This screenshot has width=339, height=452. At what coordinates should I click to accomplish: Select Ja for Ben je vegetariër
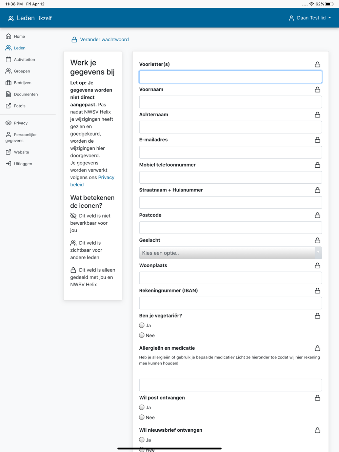142,325
